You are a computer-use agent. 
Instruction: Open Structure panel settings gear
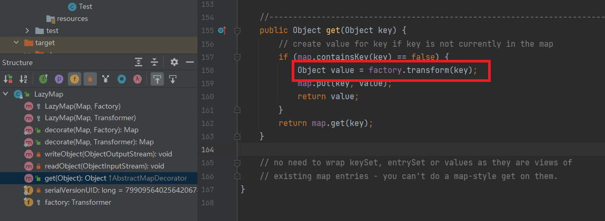click(174, 62)
